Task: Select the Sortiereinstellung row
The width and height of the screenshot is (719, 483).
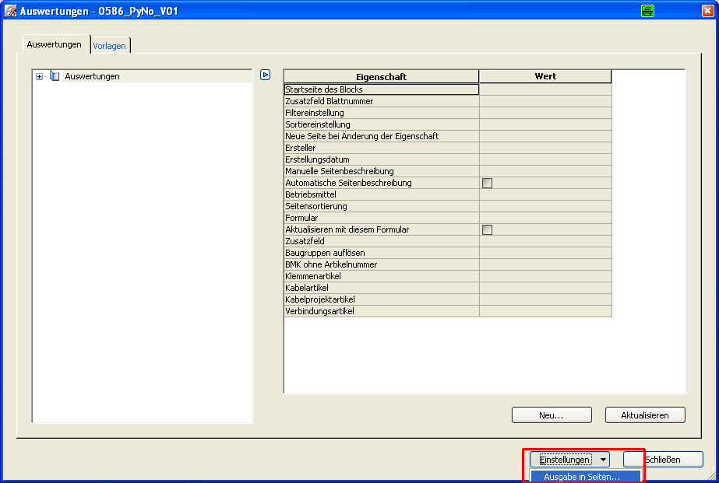Action: point(382,124)
